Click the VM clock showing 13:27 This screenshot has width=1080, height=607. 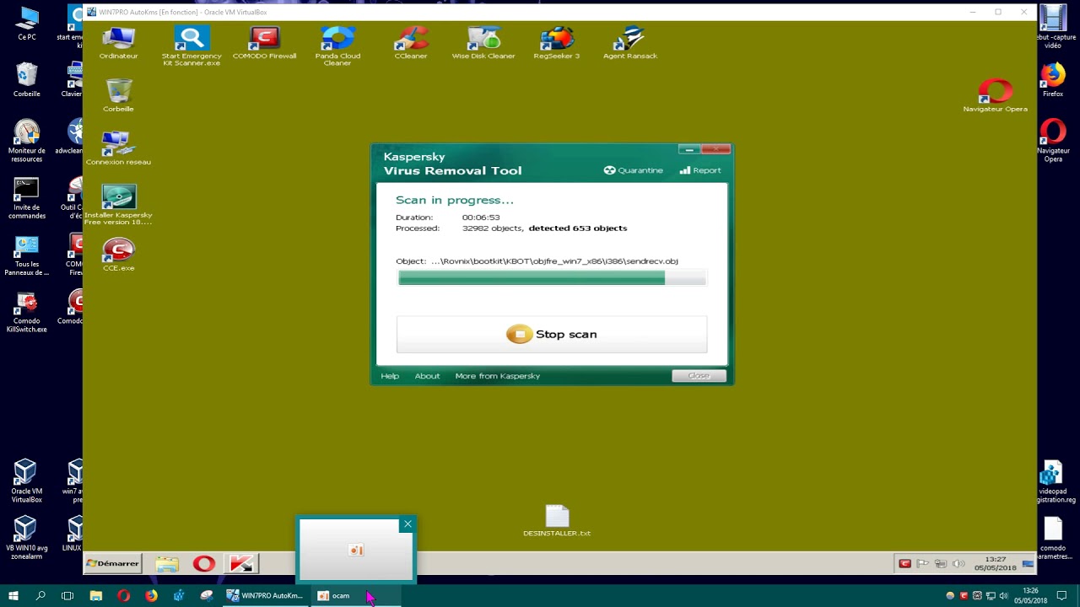click(x=996, y=563)
